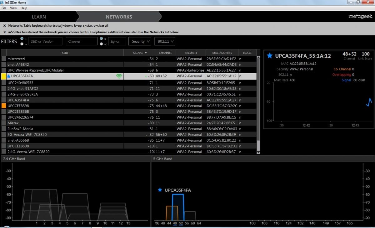Screen dimensions: 375x228
Task: Click the networks table scrollbar down arrow
Action: (258, 152)
